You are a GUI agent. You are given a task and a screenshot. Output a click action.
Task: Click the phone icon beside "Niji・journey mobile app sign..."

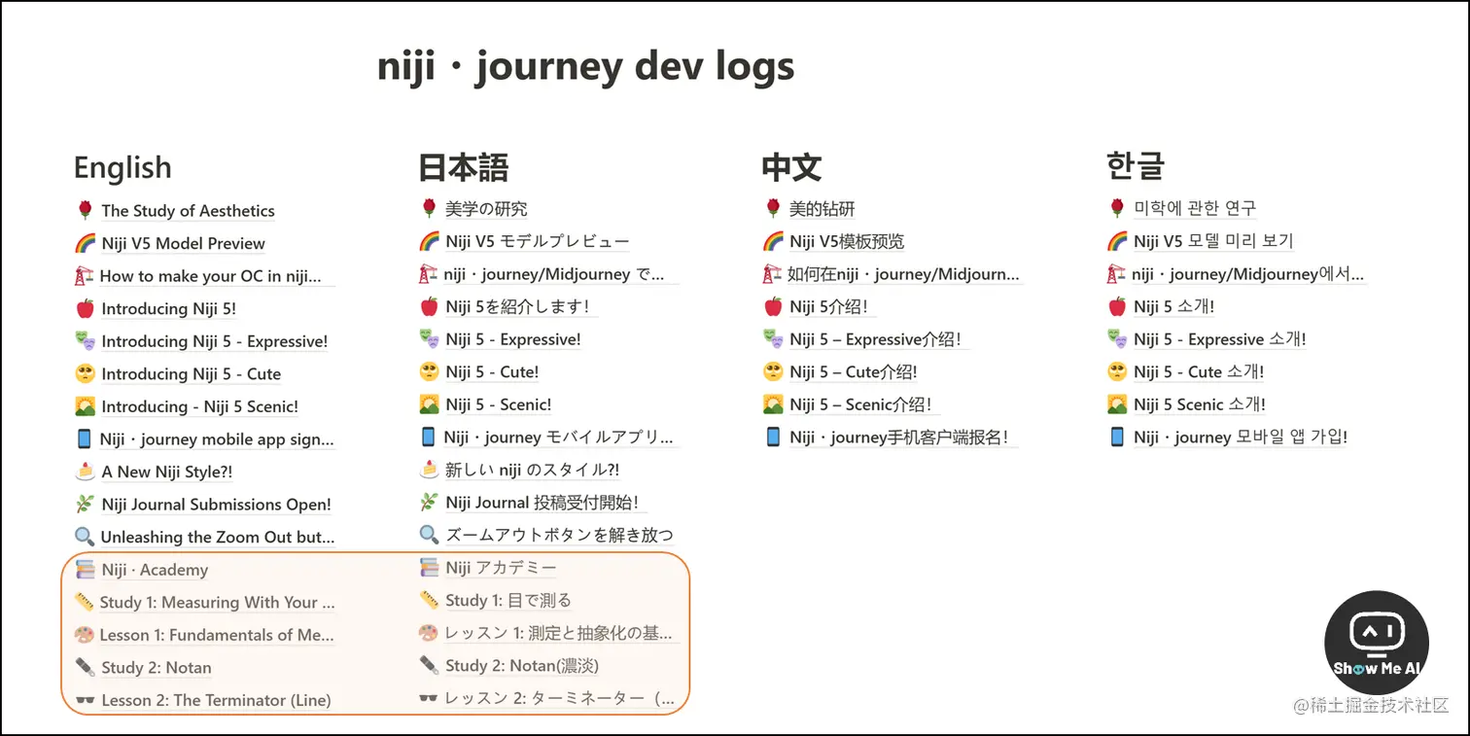point(85,438)
